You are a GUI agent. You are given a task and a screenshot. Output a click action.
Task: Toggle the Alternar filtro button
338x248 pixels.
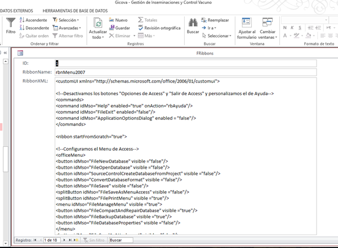68,36
